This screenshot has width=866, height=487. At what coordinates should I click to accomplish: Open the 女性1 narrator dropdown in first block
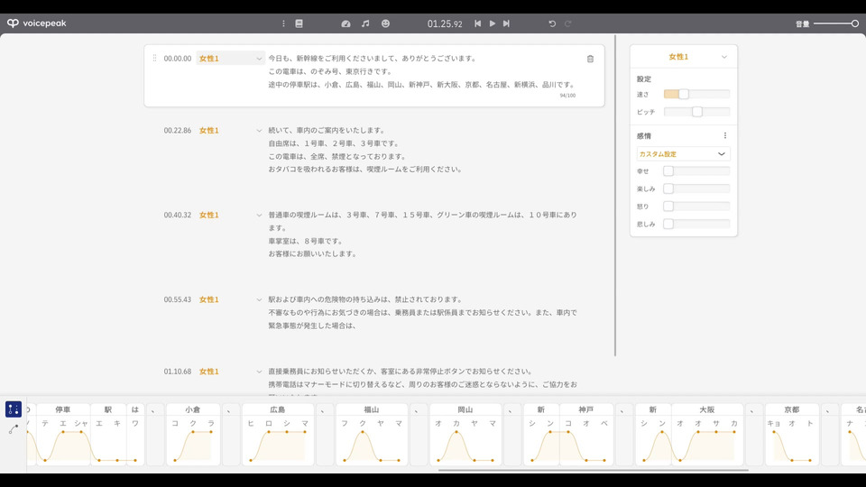pyautogui.click(x=230, y=59)
